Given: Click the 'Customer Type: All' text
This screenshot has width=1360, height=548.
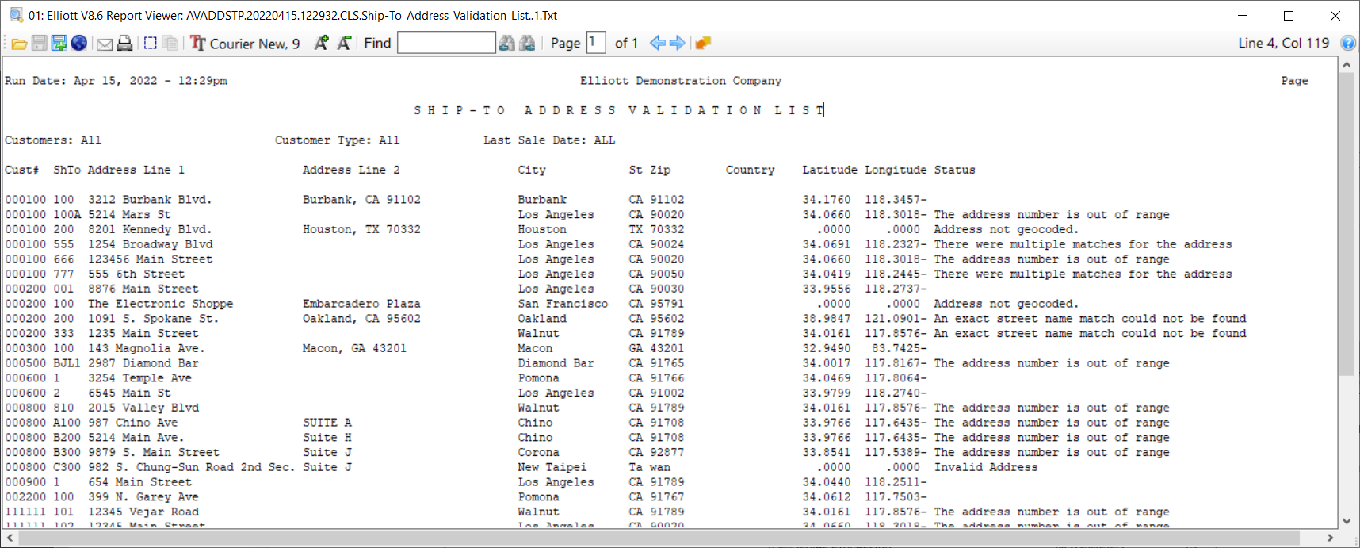Looking at the screenshot, I should (x=337, y=140).
